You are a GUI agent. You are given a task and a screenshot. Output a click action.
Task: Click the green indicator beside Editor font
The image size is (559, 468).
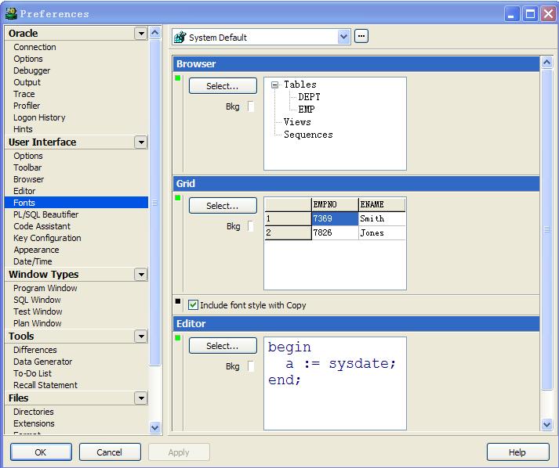[x=178, y=338]
